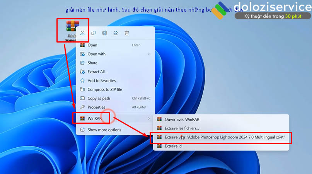Click the icon beside Compress to ZIP file
This screenshot has height=174, width=312.
click(82, 89)
